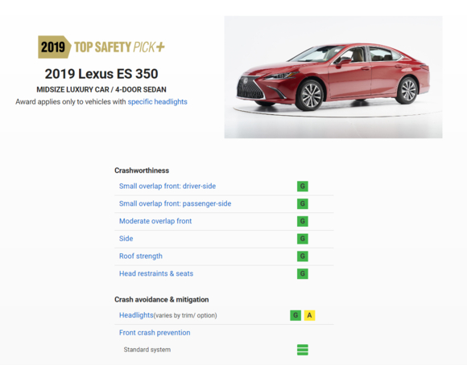The image size is (467, 365).
Task: Click the Good rating icon for passenger-side small overlap
Action: 302,203
